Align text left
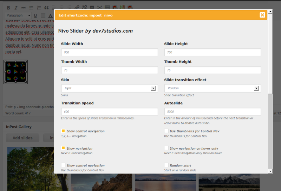The image size is (281, 191). tap(54, 7)
